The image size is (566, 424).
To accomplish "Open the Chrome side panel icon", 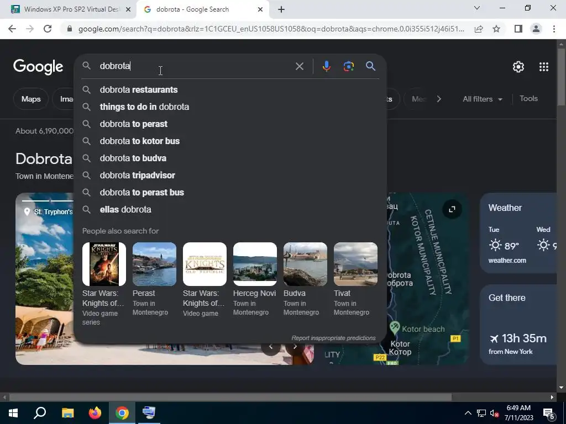I will point(518,29).
